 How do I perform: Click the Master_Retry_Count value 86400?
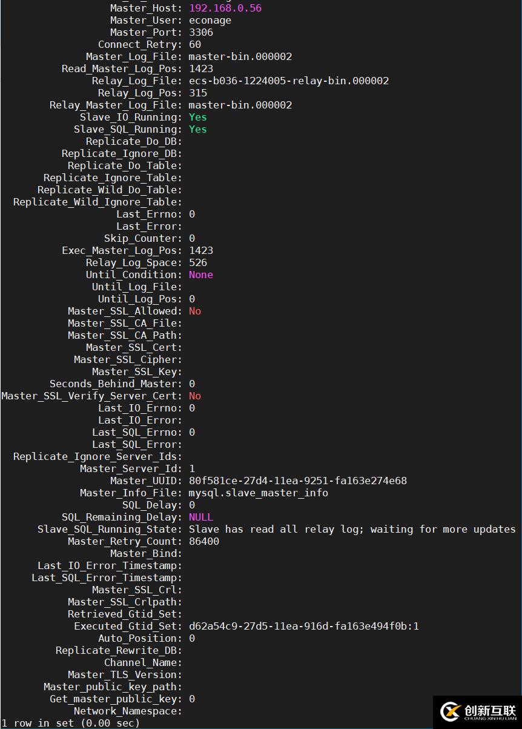[x=204, y=541]
